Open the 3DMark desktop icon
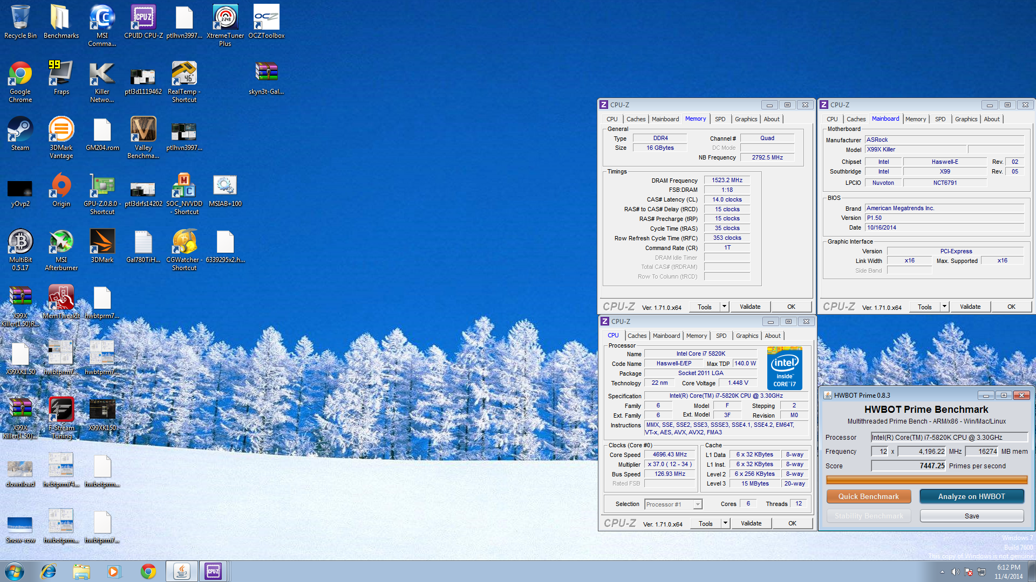 click(x=102, y=246)
